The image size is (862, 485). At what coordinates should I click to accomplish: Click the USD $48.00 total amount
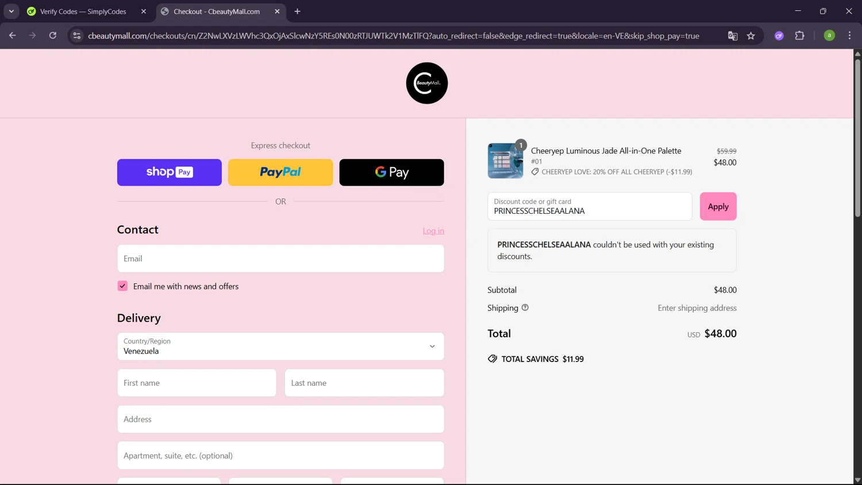point(712,334)
